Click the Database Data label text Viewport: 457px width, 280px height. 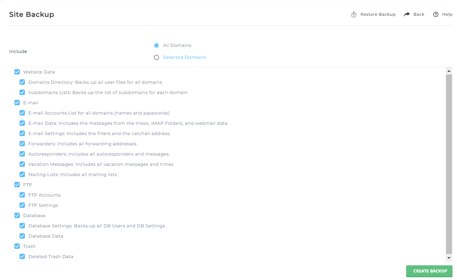pos(46,236)
